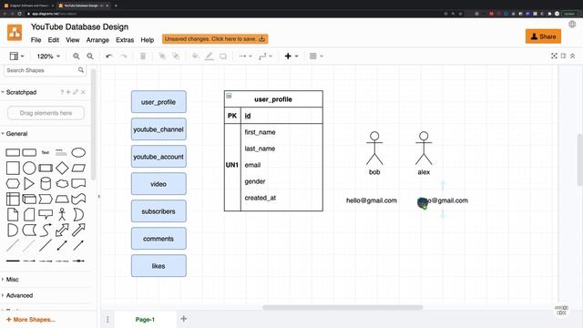Open the fill color bucket tool

click(x=195, y=56)
